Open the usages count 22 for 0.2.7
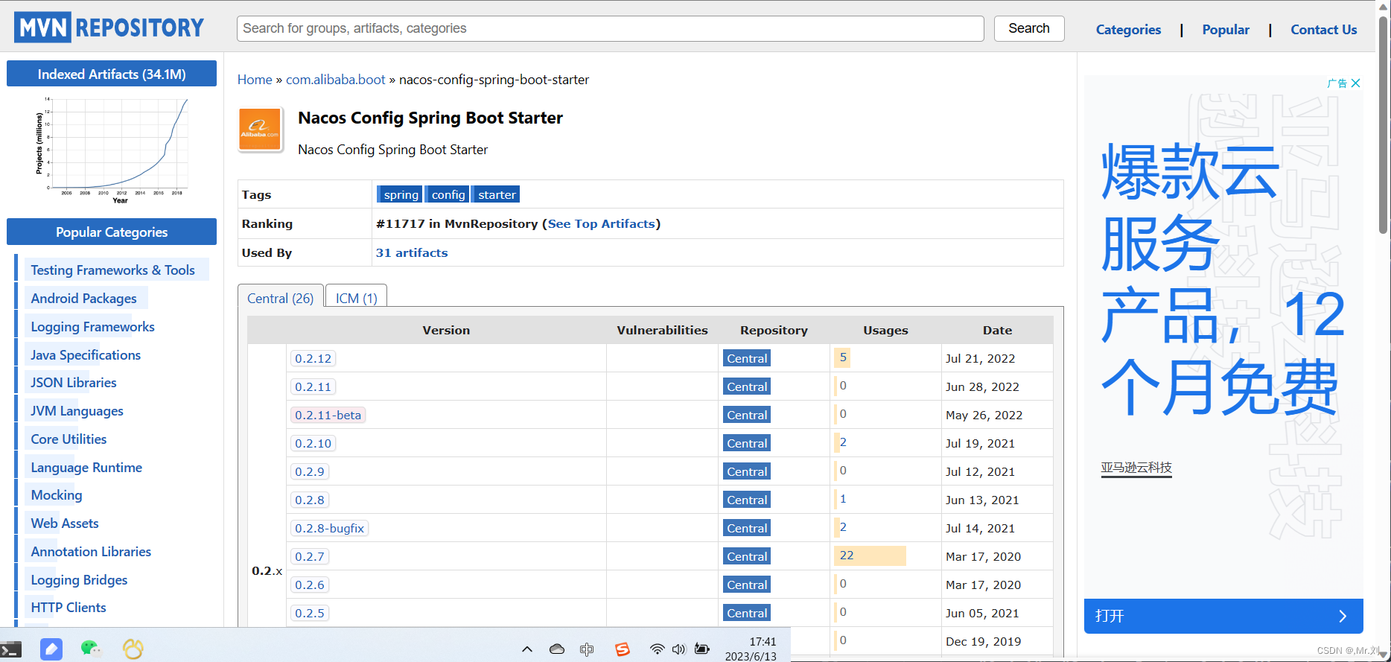This screenshot has height=662, width=1391. (847, 556)
